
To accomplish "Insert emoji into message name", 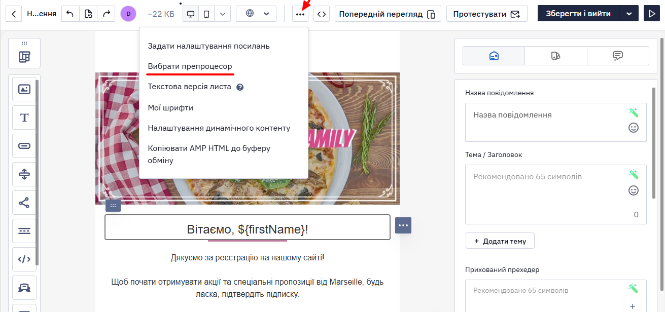I will tap(634, 128).
